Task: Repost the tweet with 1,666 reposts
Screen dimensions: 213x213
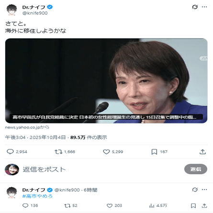Action: 65,152
